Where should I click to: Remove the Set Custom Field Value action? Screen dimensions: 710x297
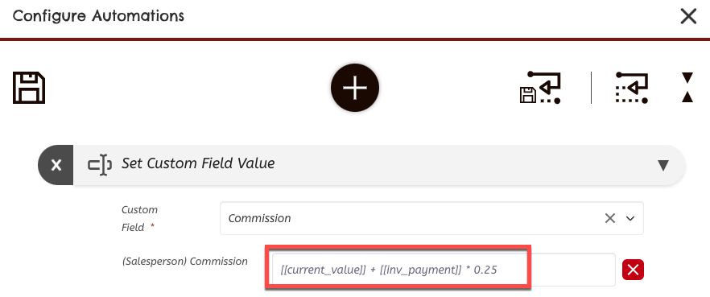click(x=56, y=165)
